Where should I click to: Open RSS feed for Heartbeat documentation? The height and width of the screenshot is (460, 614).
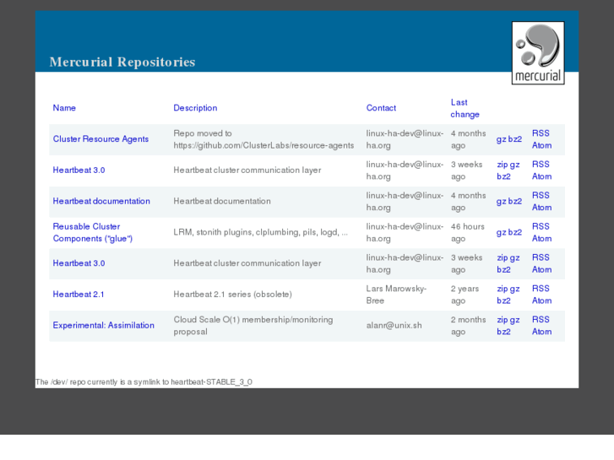[541, 195]
